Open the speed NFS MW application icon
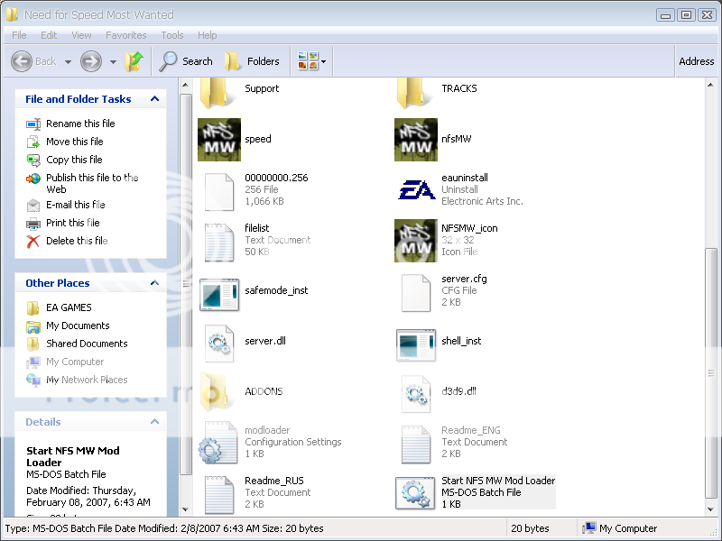Image resolution: width=722 pixels, height=541 pixels. pos(218,140)
